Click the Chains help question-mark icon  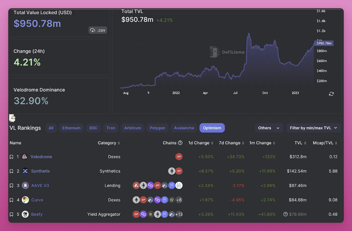coord(180,143)
